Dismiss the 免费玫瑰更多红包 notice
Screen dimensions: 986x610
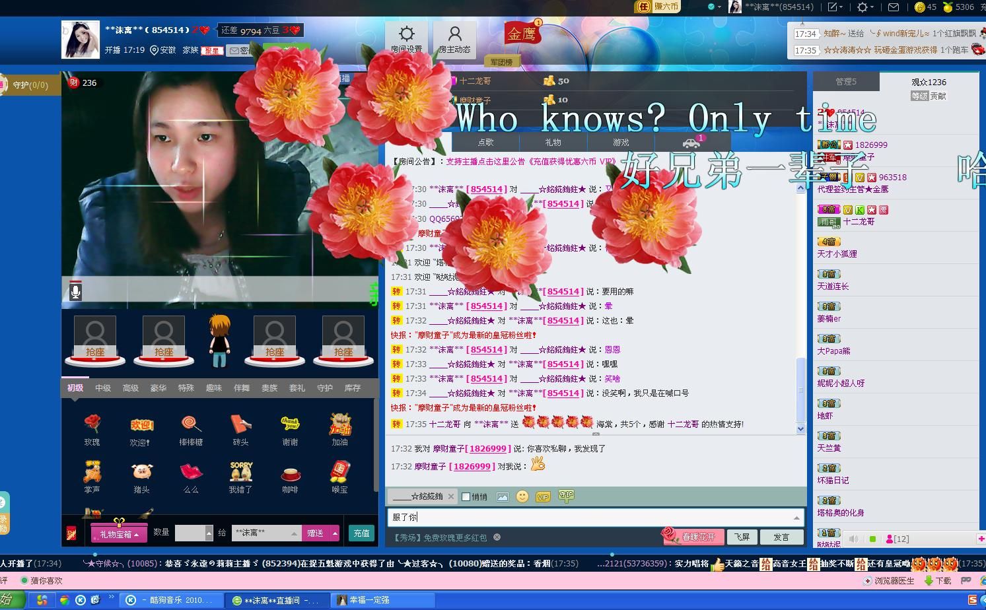pos(497,537)
